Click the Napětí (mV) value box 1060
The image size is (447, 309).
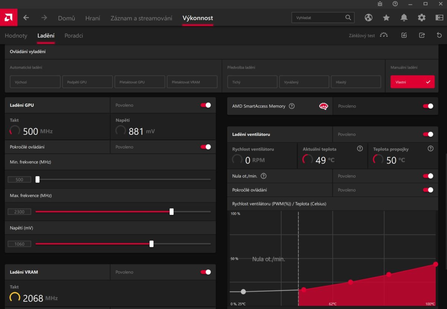[x=19, y=244]
